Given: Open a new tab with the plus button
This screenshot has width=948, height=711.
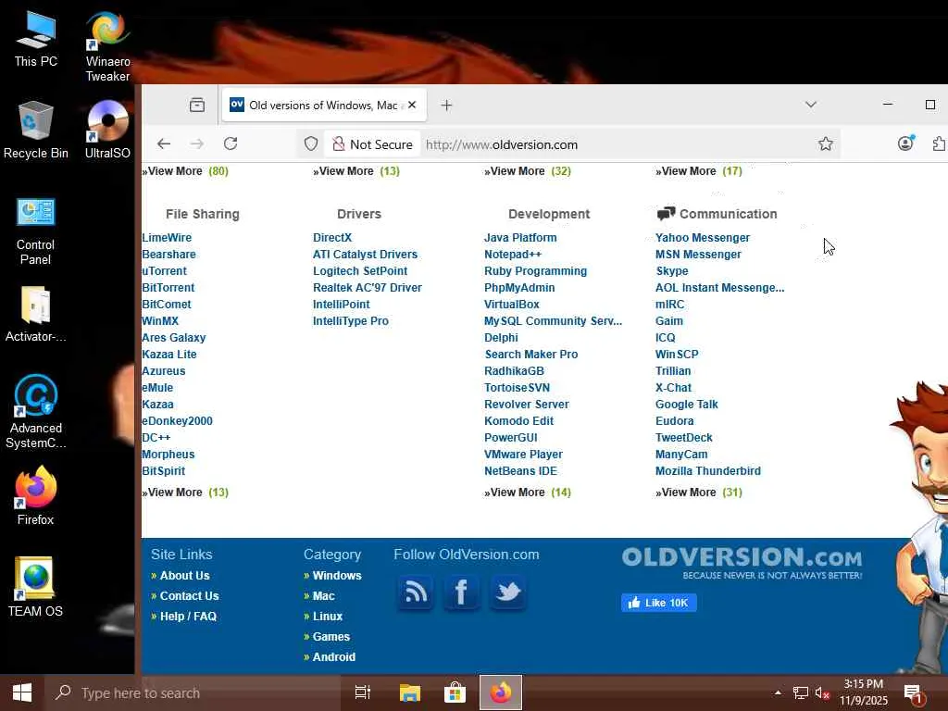Looking at the screenshot, I should click(446, 106).
